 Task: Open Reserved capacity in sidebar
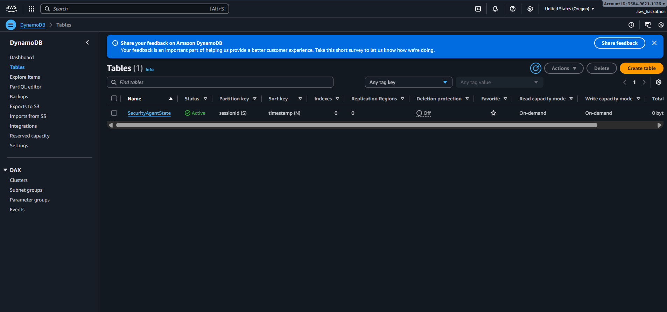click(x=30, y=136)
